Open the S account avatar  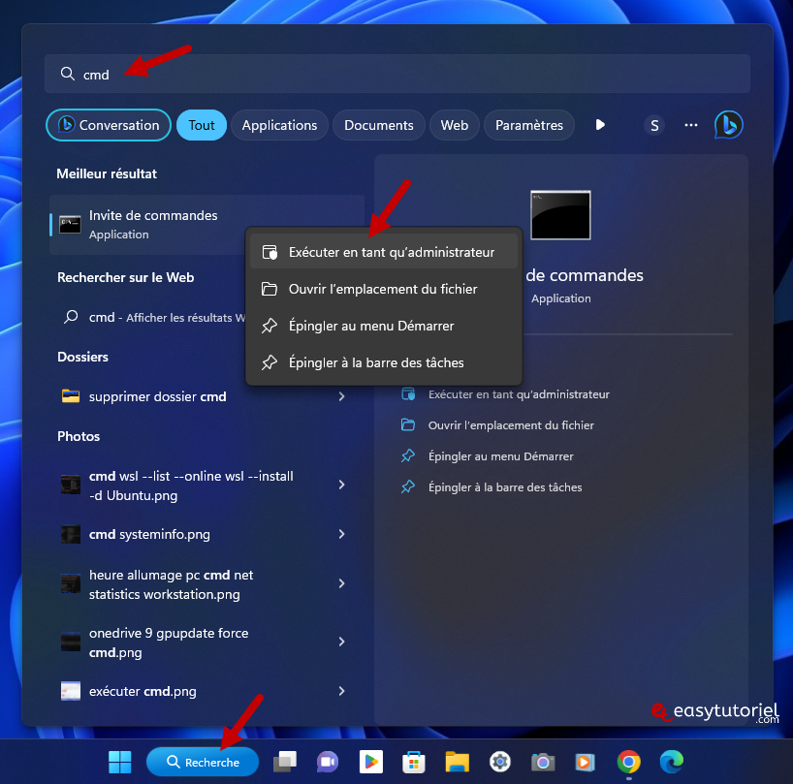pos(654,125)
